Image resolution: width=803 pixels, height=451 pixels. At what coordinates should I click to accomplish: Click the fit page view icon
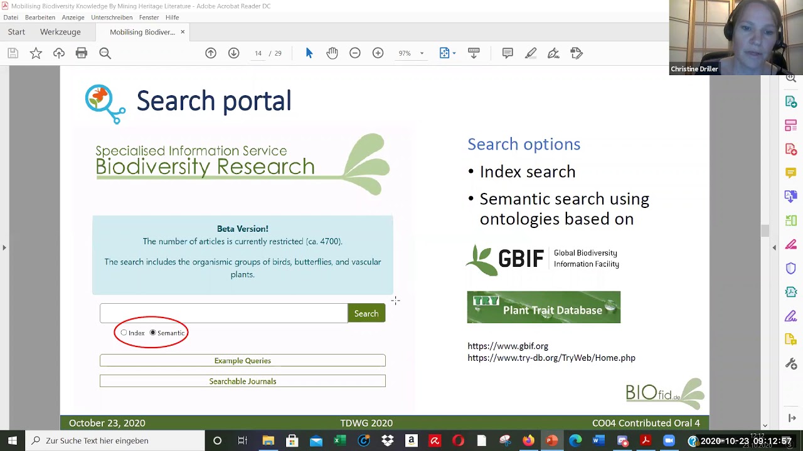tap(444, 53)
